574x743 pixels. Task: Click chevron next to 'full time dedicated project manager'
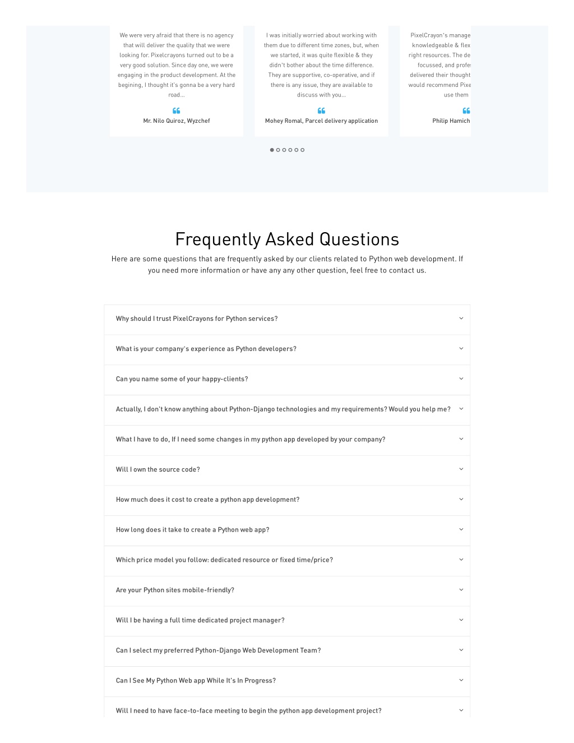461,620
